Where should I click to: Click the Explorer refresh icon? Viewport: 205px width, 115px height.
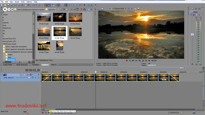point(61,9)
